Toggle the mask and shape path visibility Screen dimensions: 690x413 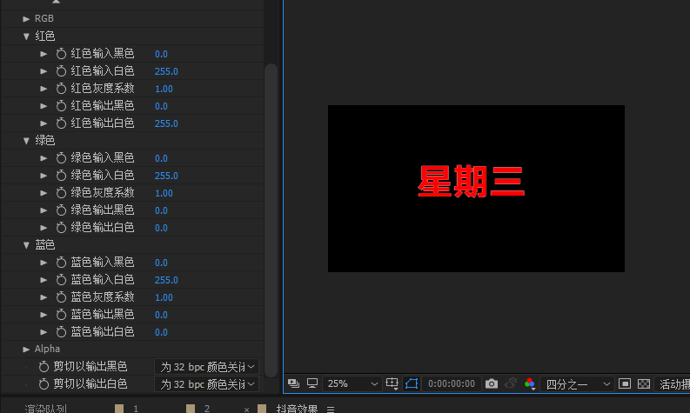click(412, 383)
